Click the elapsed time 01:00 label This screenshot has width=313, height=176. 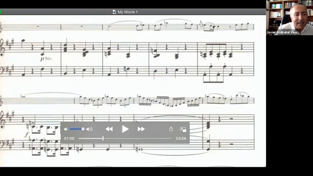coord(69,138)
